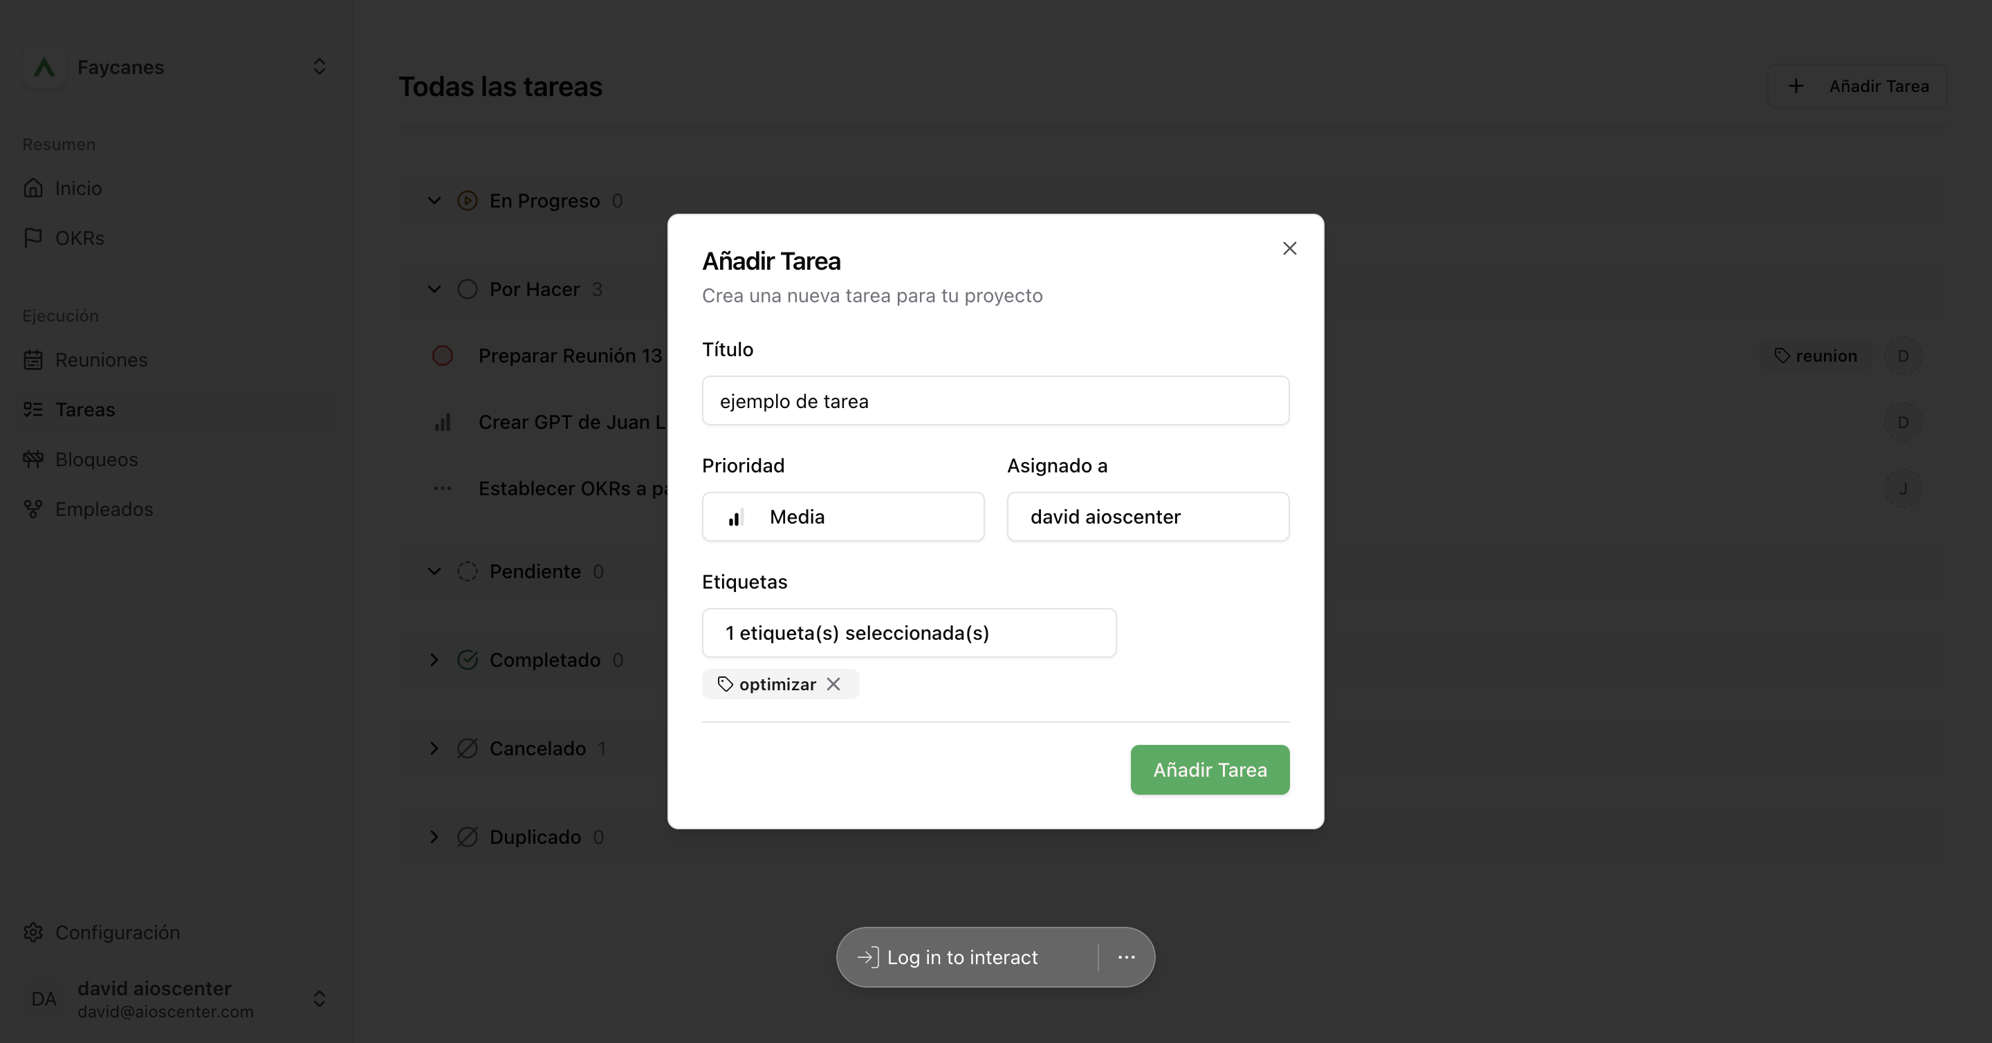Screen dimensions: 1992x1043
Task: Click the Pendiente dashed circle icon
Action: 467,571
